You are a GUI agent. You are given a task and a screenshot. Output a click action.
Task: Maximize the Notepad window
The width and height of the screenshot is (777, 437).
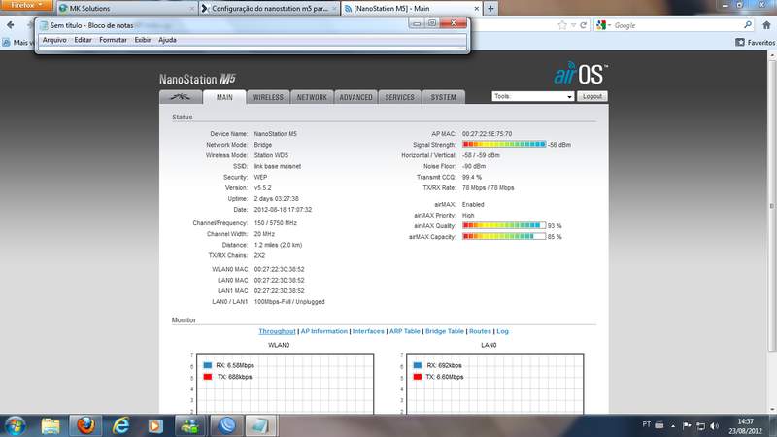coord(432,23)
